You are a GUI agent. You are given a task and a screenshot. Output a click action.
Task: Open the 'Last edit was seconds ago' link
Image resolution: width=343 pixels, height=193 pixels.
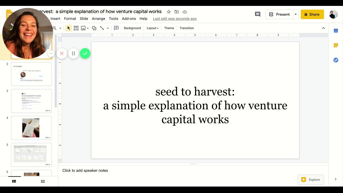pos(175,18)
